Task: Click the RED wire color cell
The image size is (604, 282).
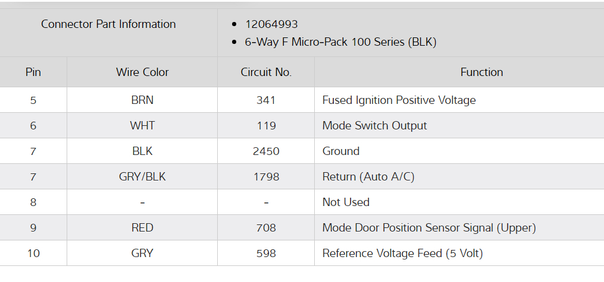Action: [142, 228]
